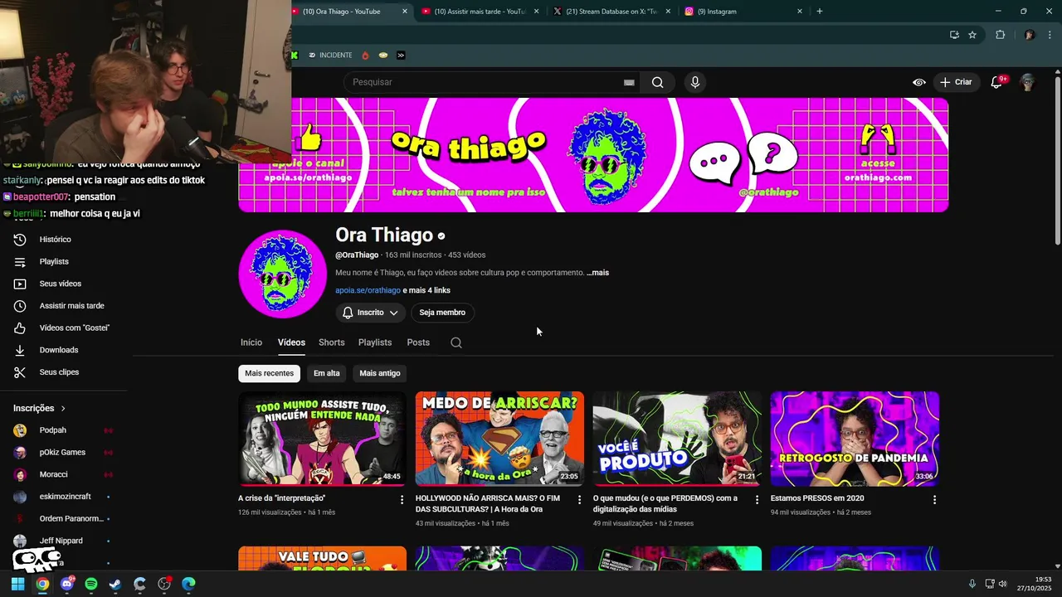
Task: Open OBS Studio from taskbar
Action: 164,584
